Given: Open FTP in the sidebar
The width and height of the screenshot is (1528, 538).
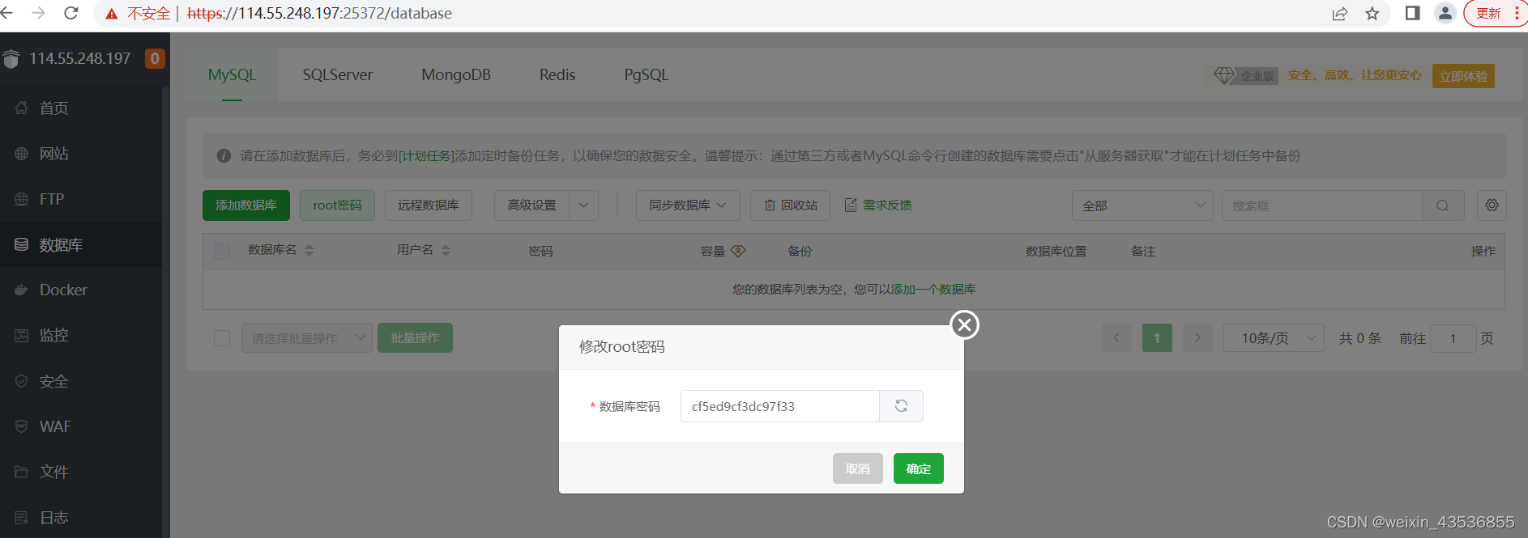Looking at the screenshot, I should pyautogui.click(x=81, y=199).
